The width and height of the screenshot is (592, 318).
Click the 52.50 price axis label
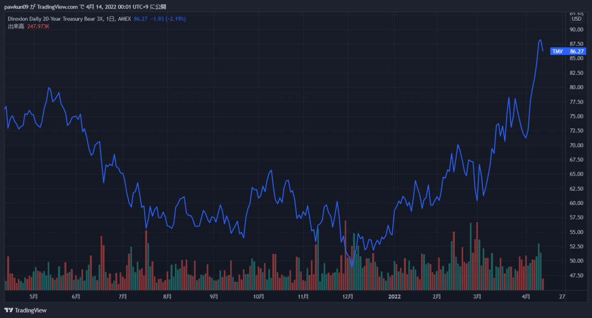coord(577,247)
